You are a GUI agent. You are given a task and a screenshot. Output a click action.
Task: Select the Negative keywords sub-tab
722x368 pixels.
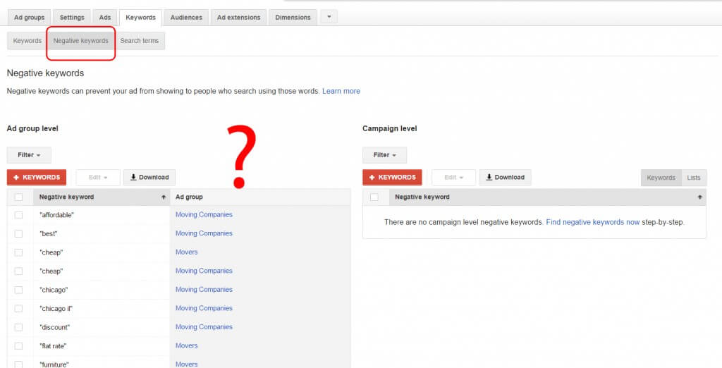pyautogui.click(x=80, y=40)
